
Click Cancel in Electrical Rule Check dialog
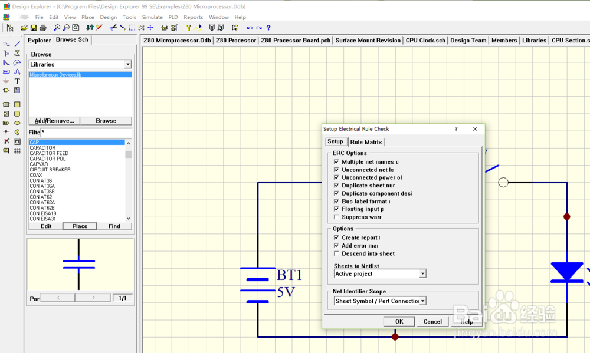point(432,321)
